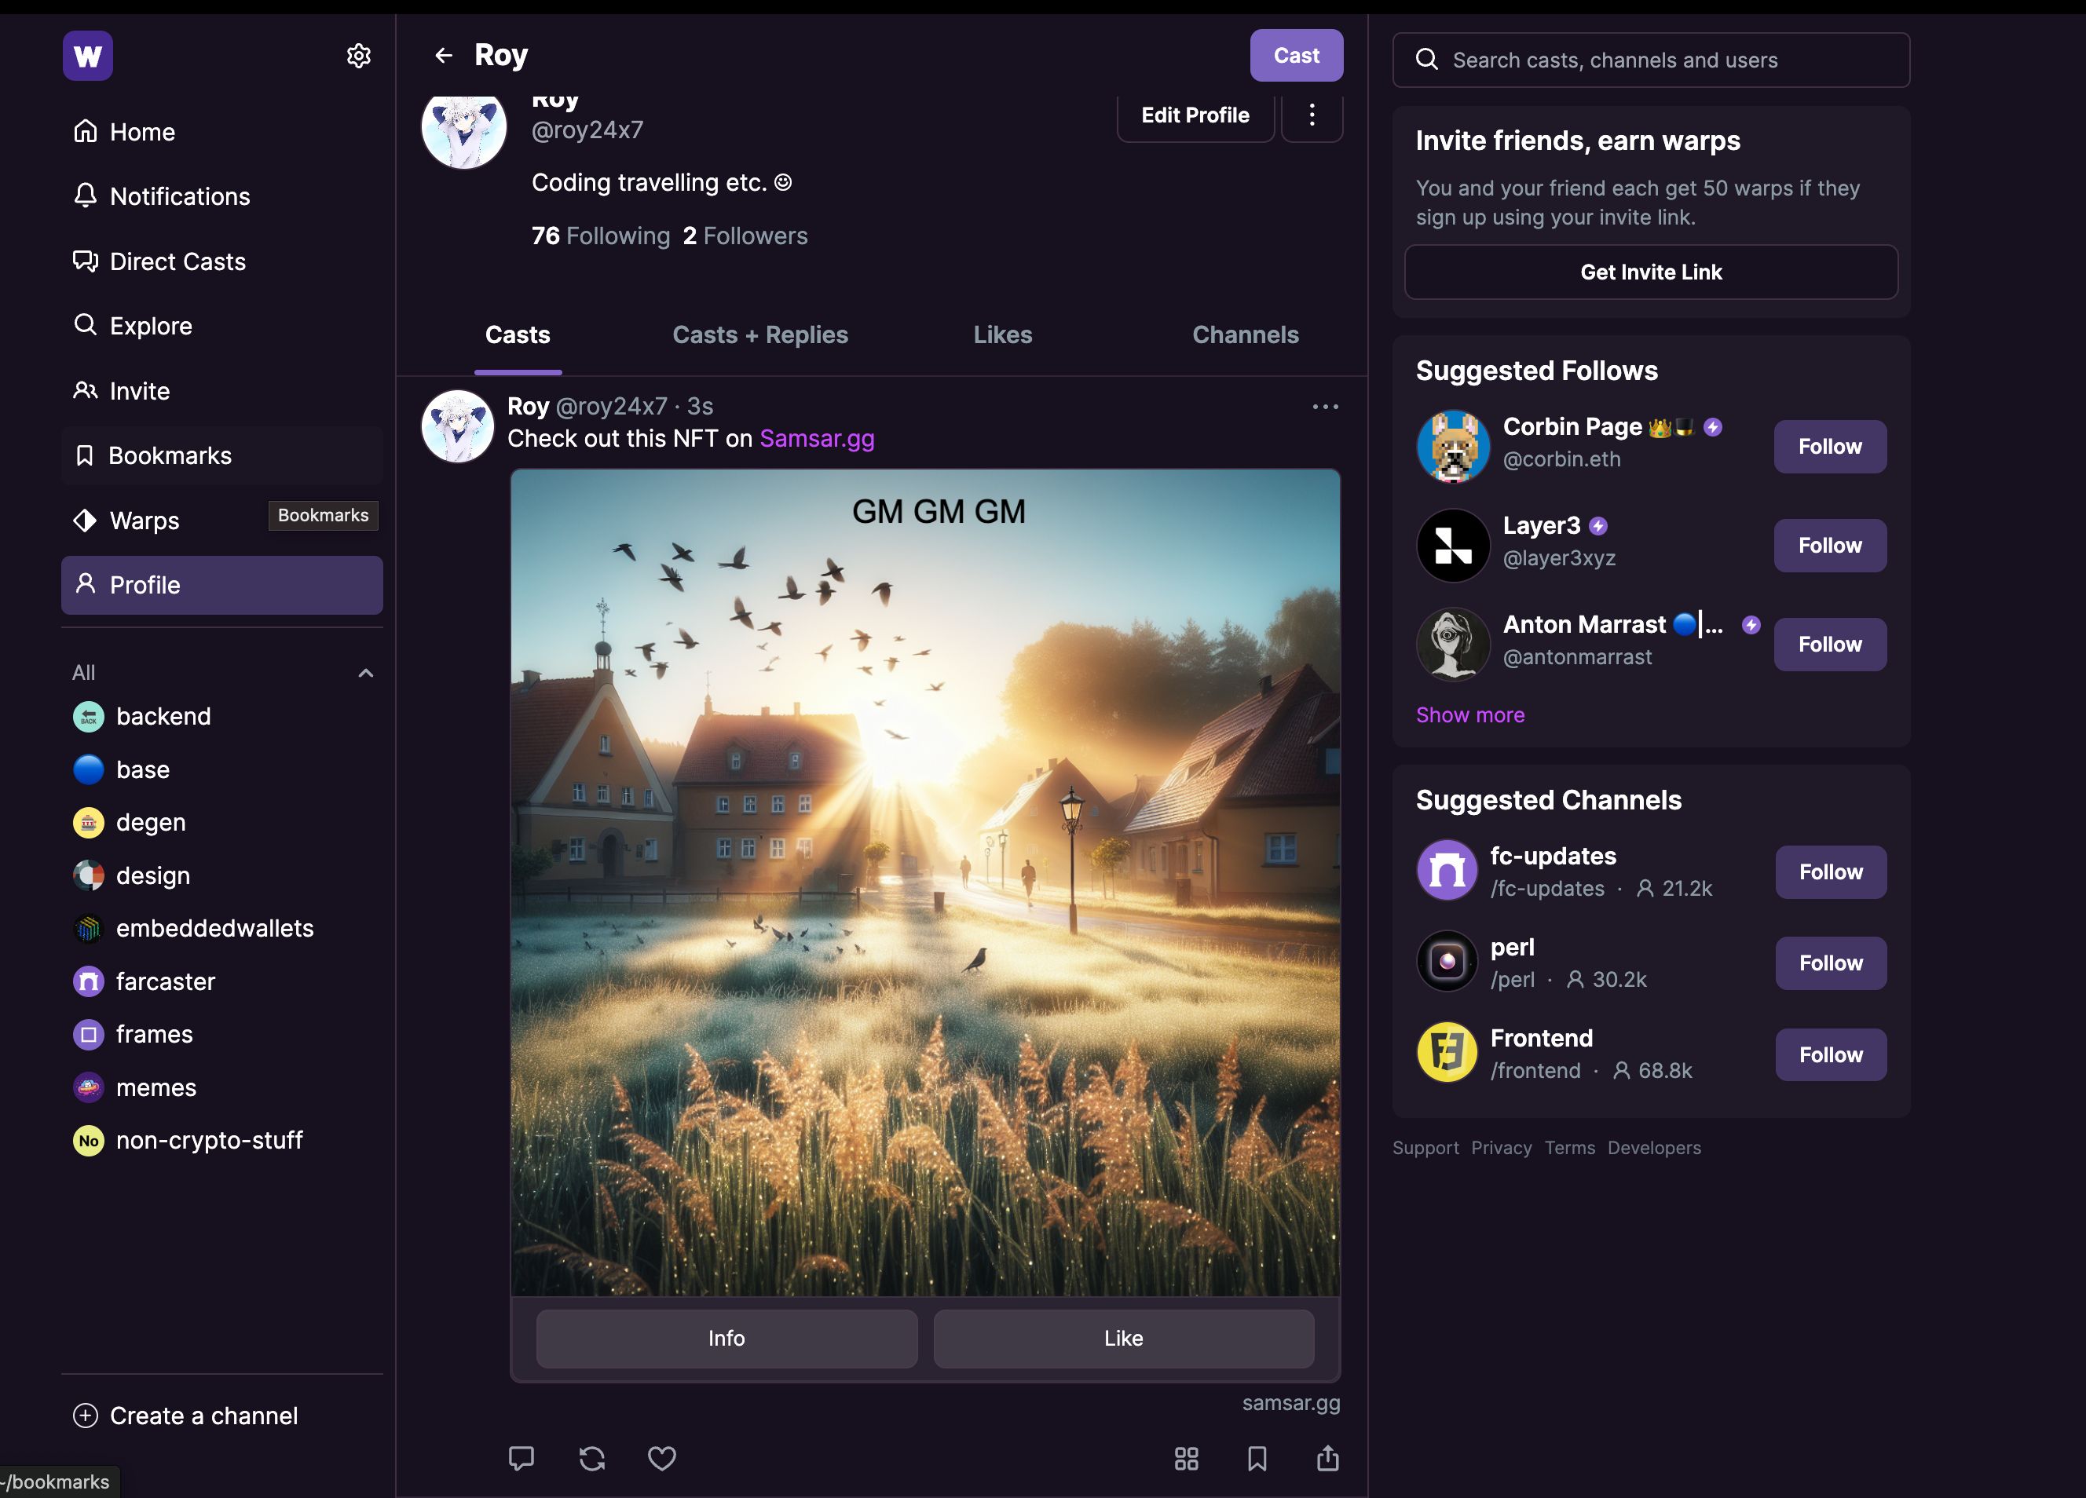
Task: Toggle Follow for Anton Marrast
Action: 1830,645
